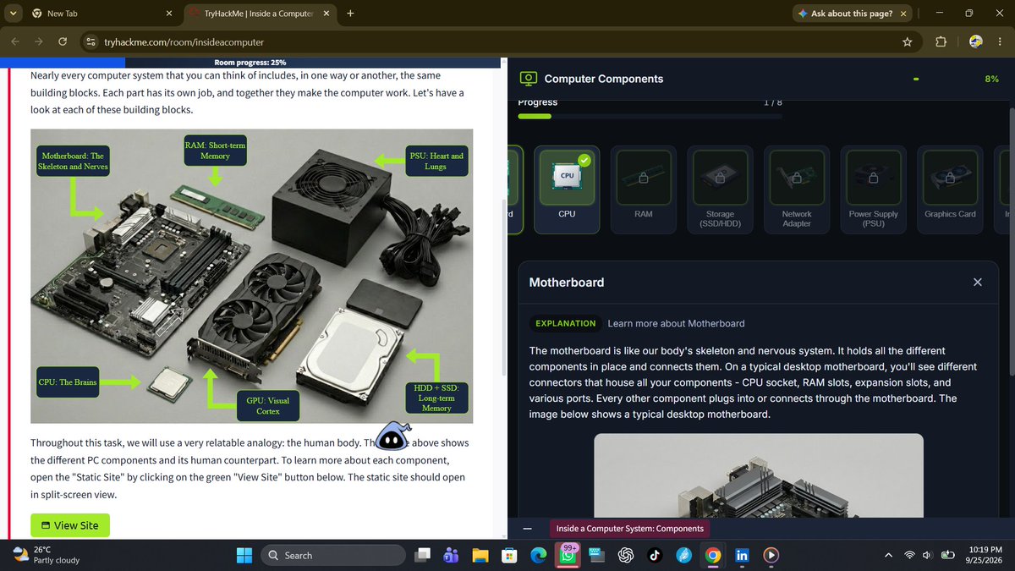Dismiss the Ask about this page prompt
This screenshot has height=571, width=1015.
904,14
